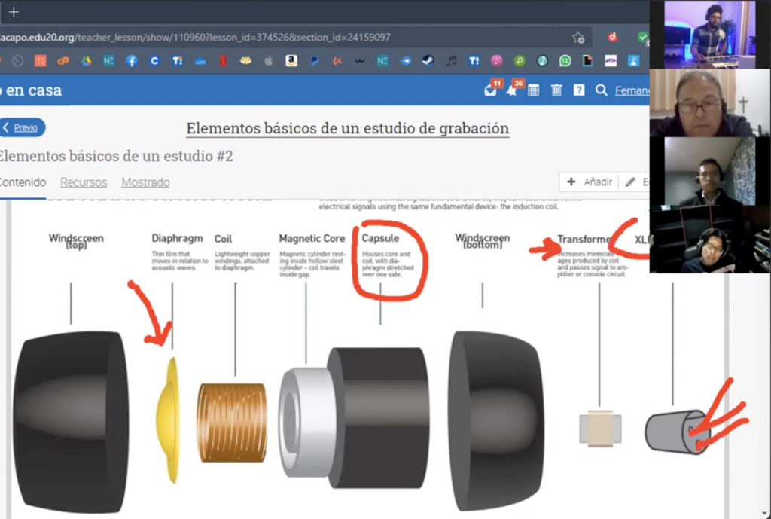The height and width of the screenshot is (519, 771).
Task: Open the PayPal bookmark
Action: tap(314, 61)
